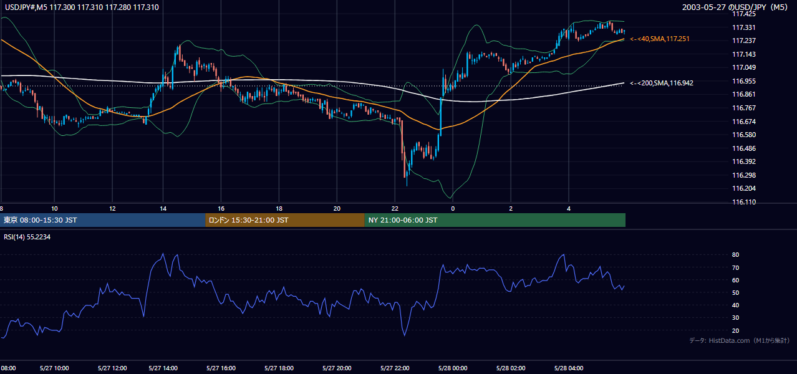The image size is (797, 374).
Task: Click the bottom time label 5/27 14:00
Action: (162, 368)
